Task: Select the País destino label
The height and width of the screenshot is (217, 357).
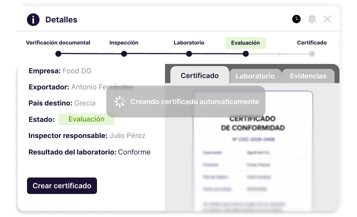Action: (50, 103)
